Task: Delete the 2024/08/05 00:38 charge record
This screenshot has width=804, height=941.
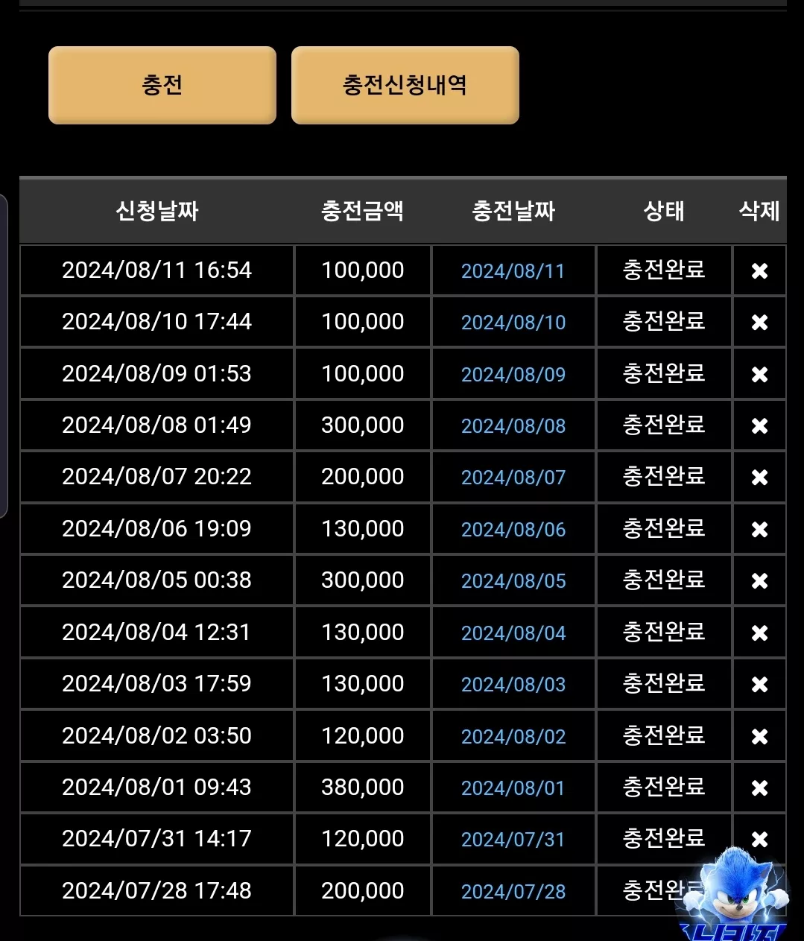Action: pos(759,580)
